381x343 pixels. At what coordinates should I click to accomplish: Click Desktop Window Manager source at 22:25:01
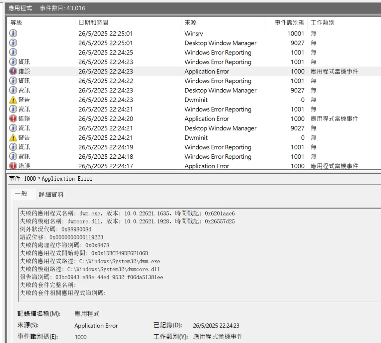tap(220, 43)
